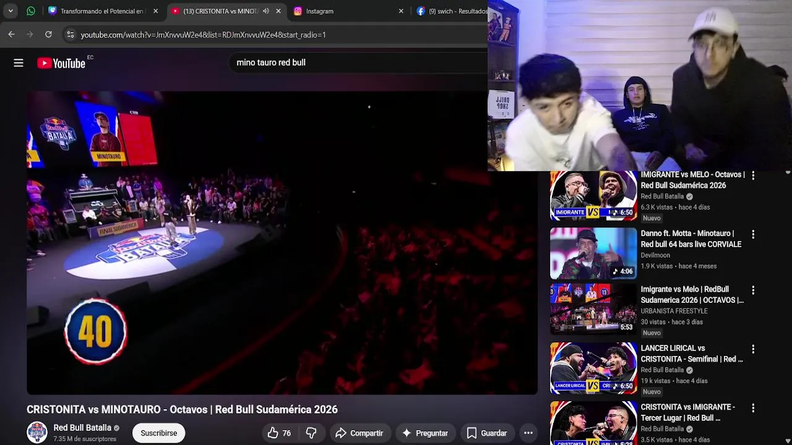The width and height of the screenshot is (792, 445).
Task: Click the URBANISTA FREESTYLE channel name
Action: pos(674,311)
